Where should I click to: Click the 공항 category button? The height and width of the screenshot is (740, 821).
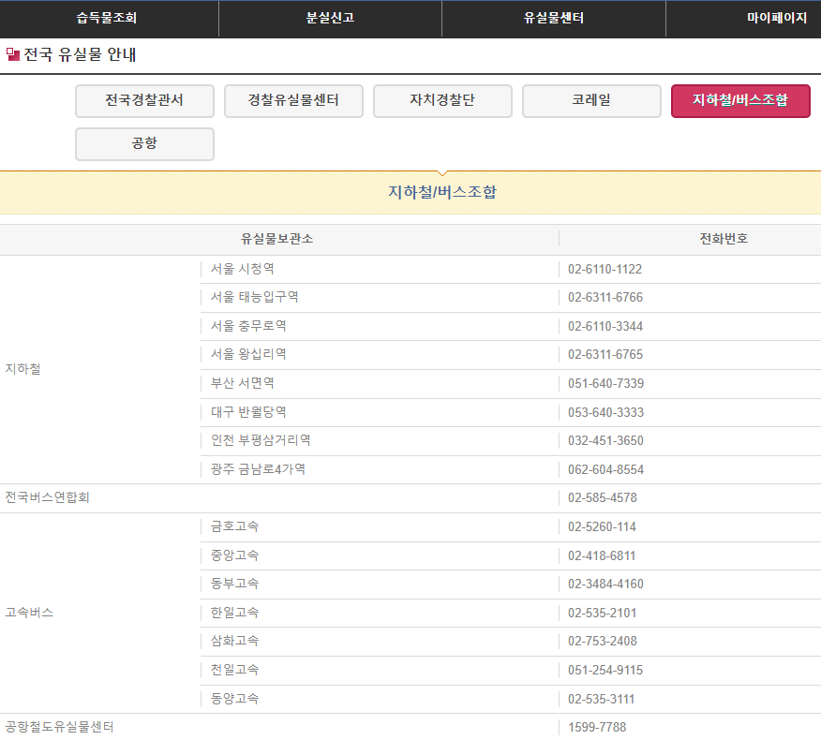pos(144,144)
